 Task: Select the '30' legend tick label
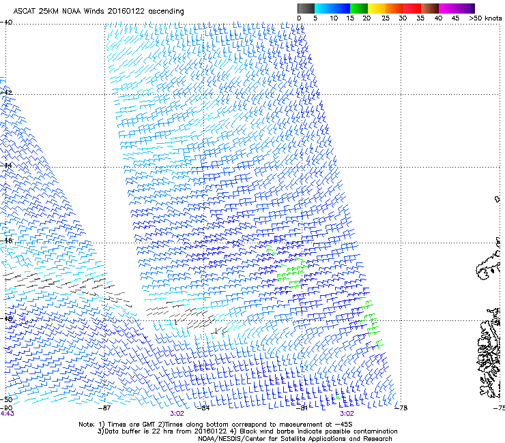click(403, 18)
